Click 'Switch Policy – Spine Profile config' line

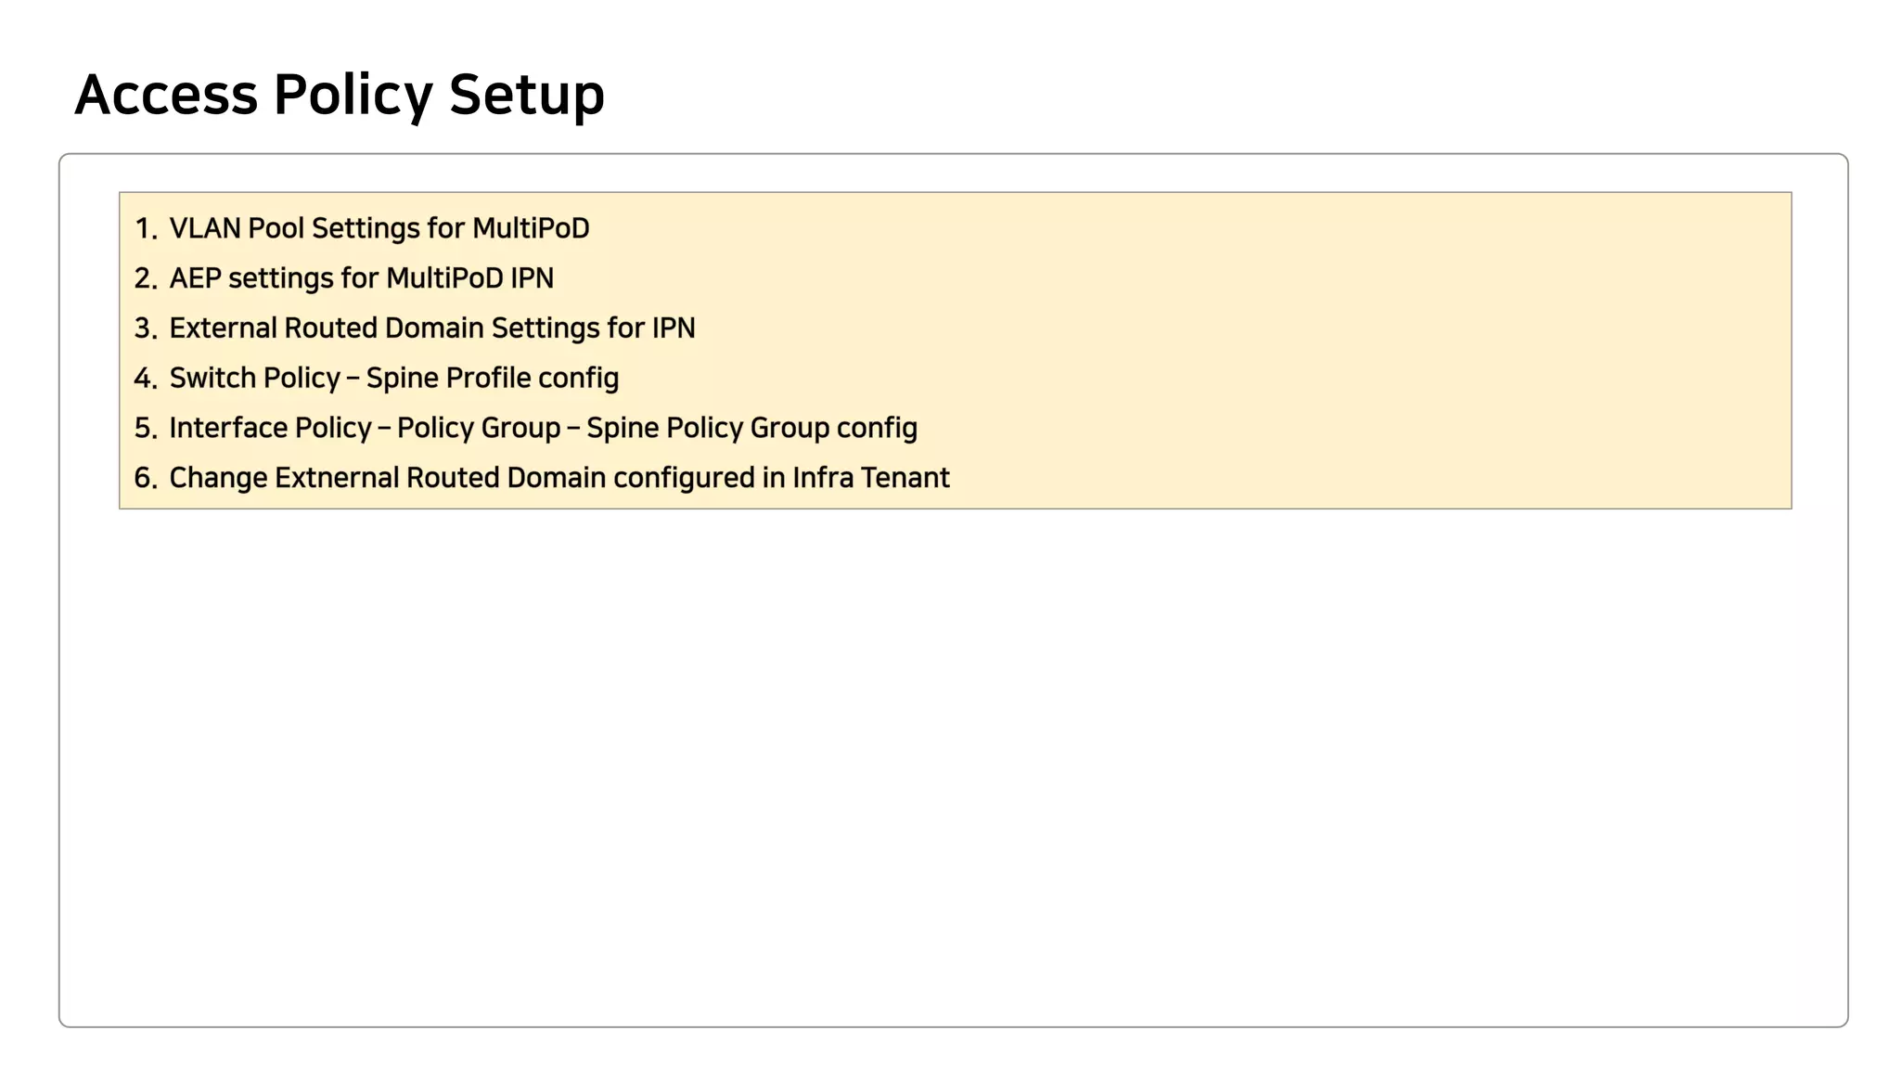coord(393,379)
